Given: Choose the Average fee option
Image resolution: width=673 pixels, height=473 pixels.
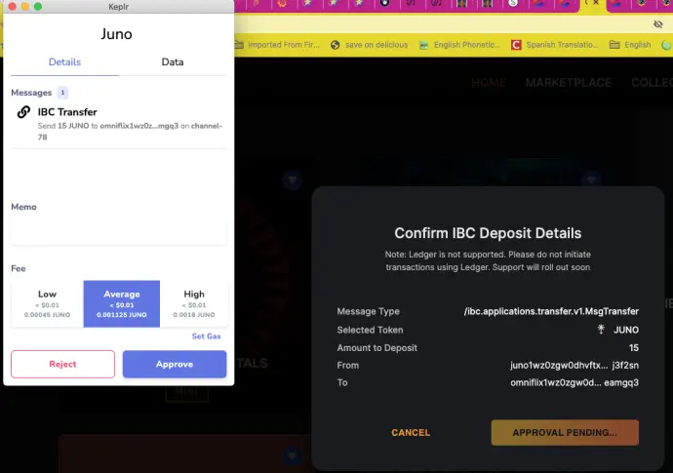Looking at the screenshot, I should pos(122,304).
